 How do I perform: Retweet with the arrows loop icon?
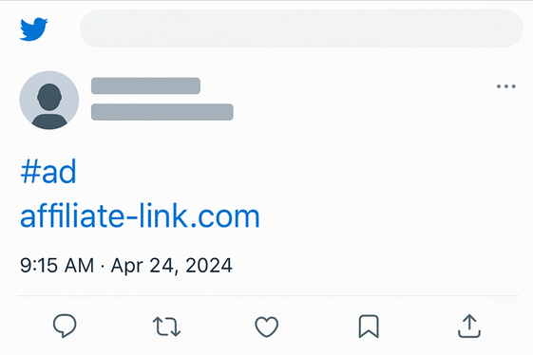pos(166,327)
